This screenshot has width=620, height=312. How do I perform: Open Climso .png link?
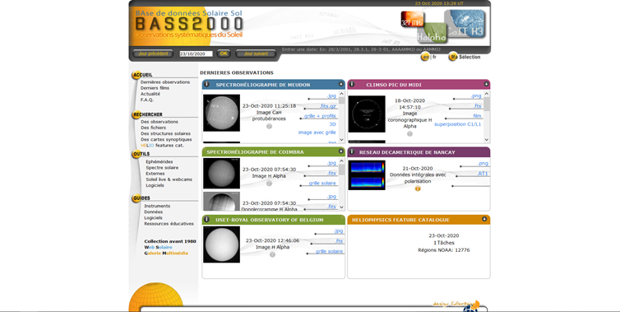476,95
